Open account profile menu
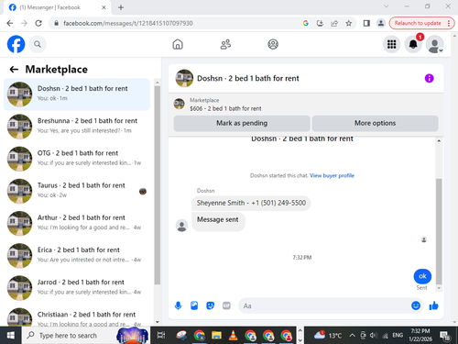The image size is (458, 344). pyautogui.click(x=434, y=44)
